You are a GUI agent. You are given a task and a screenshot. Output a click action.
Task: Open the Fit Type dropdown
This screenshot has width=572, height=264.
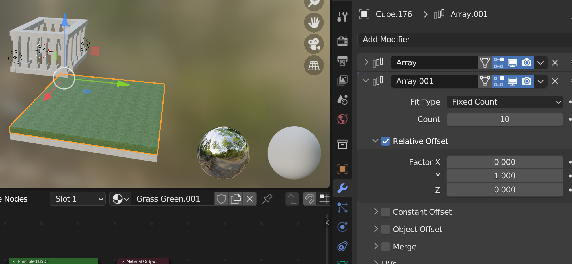tap(505, 102)
